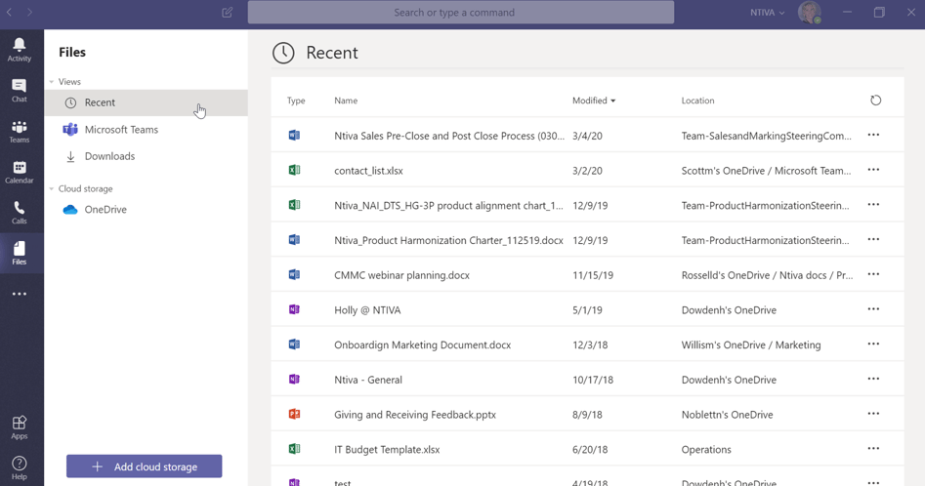Image resolution: width=925 pixels, height=486 pixels.
Task: Click the back navigation arrow
Action: (x=10, y=13)
